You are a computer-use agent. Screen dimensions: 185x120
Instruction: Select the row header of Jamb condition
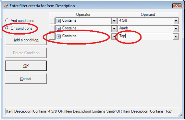[52, 28]
